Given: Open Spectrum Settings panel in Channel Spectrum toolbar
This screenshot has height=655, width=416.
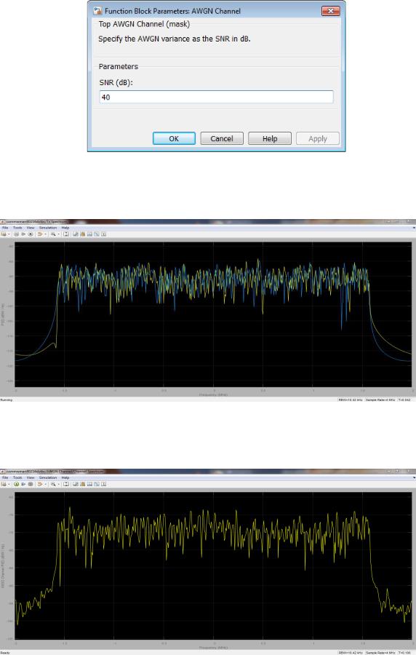Looking at the screenshot, I should coord(76,484).
